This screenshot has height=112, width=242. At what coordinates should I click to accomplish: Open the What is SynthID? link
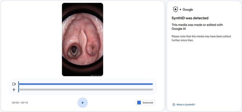click(186, 104)
